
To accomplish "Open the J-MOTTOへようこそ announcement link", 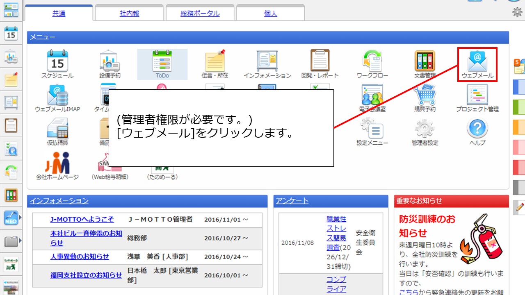I will pyautogui.click(x=82, y=220).
